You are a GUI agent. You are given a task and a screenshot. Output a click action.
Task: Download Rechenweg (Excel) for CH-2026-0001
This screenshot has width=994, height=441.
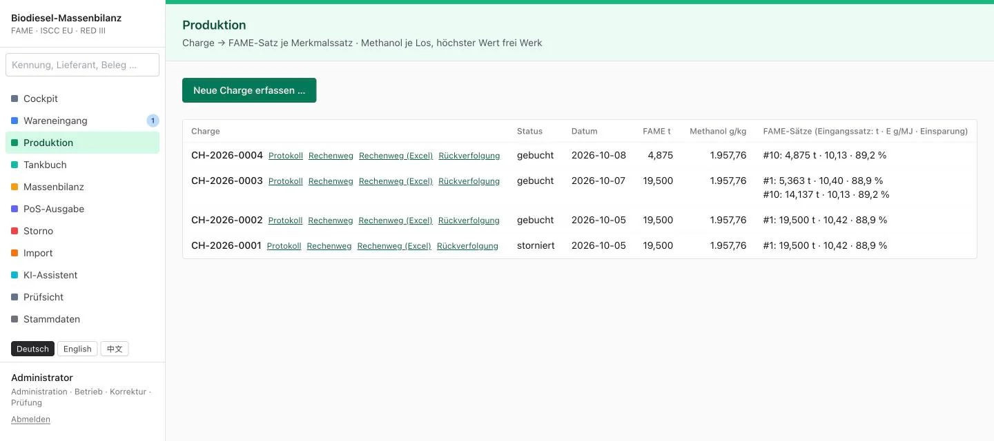394,246
